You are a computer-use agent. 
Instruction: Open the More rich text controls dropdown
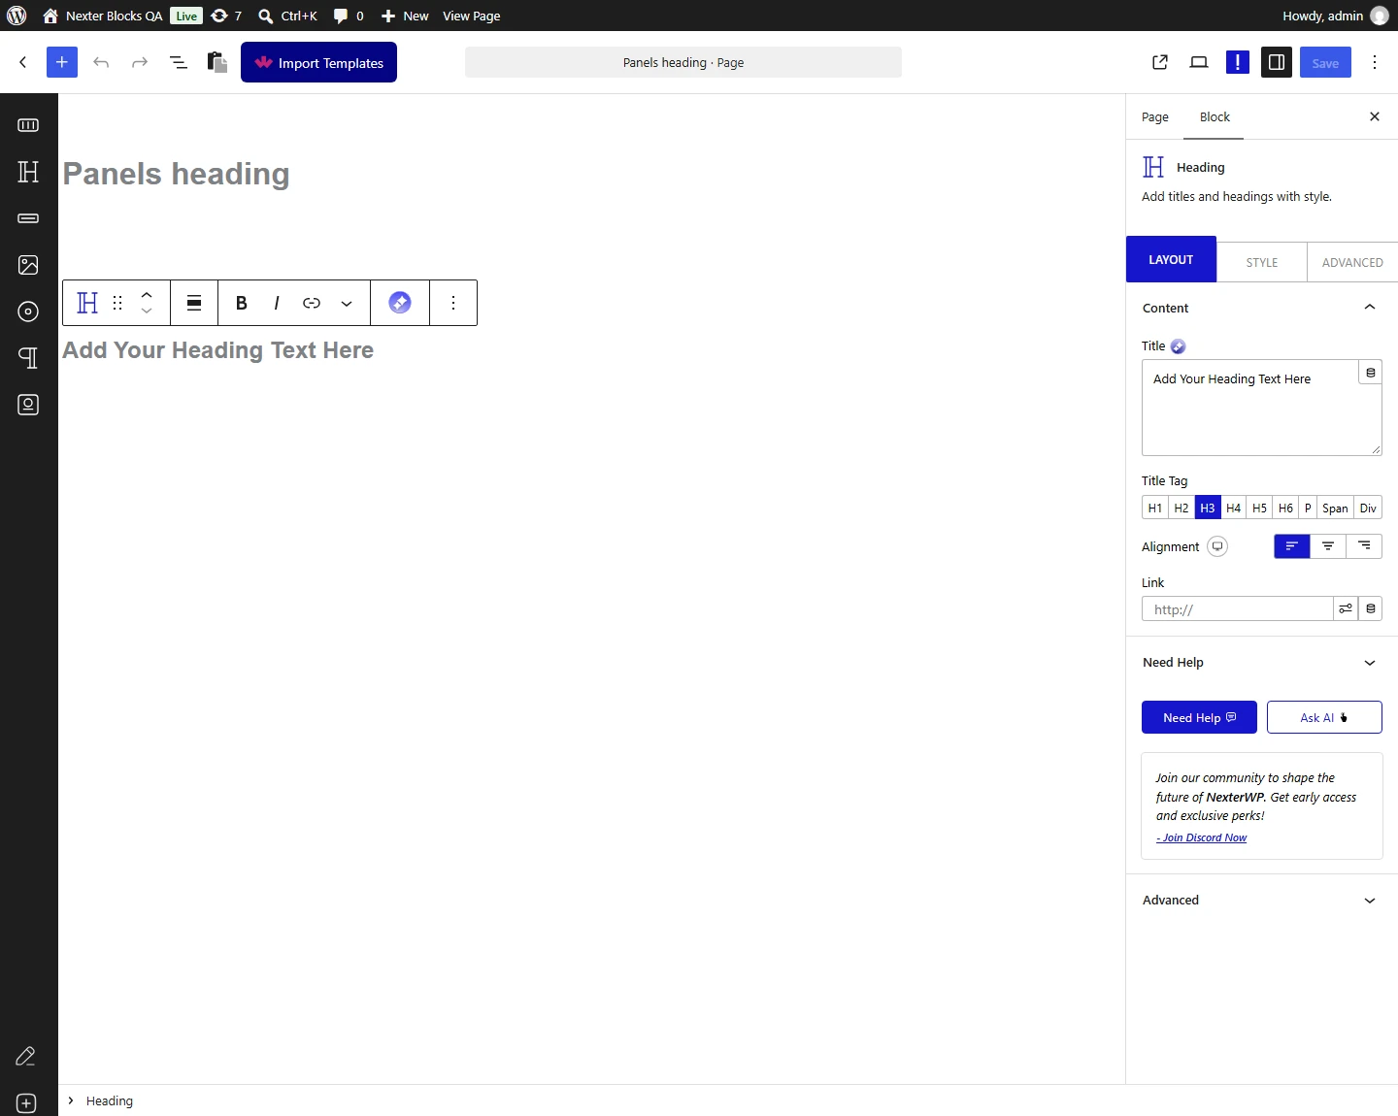347,303
